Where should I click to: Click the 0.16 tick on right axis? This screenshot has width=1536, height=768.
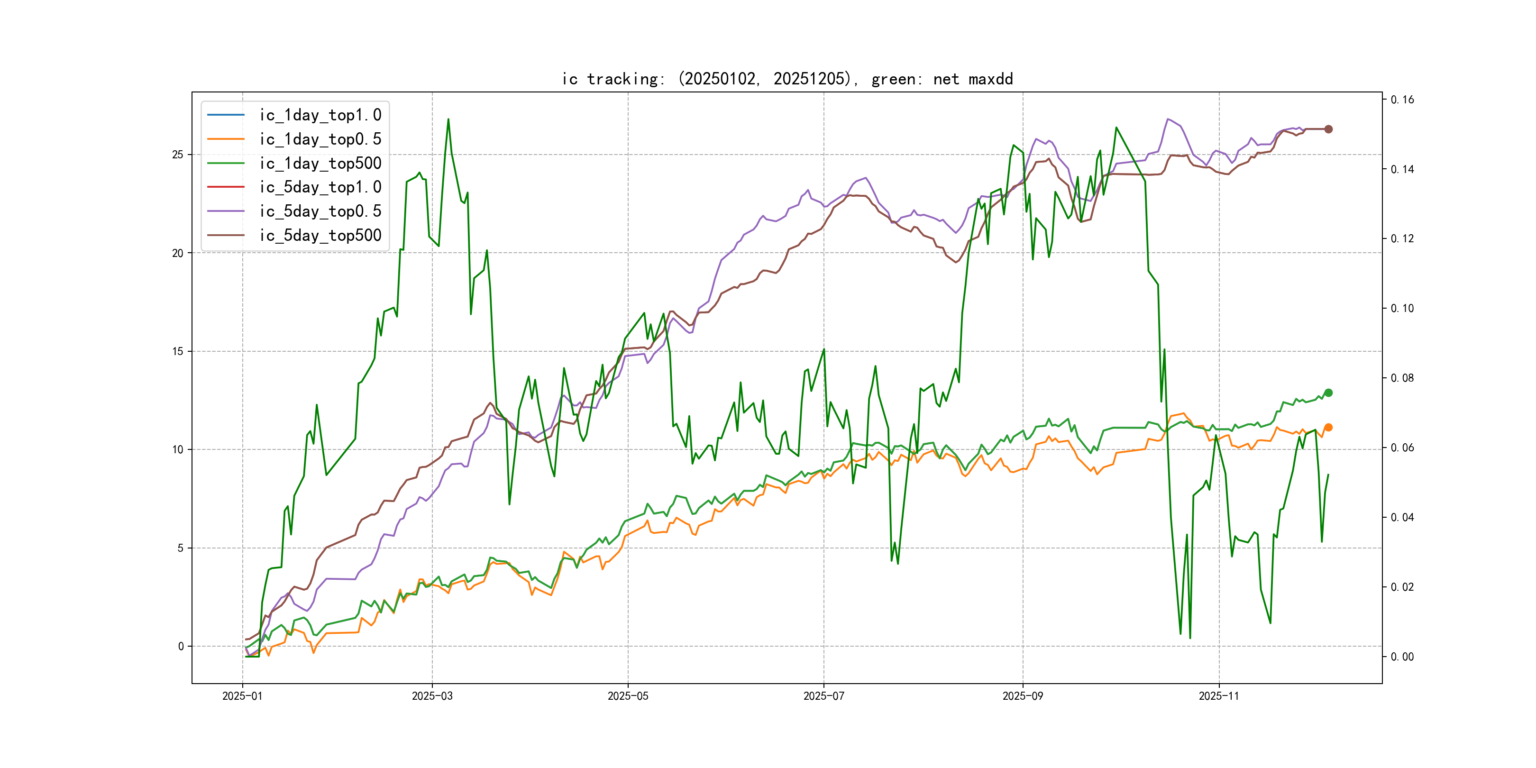pyautogui.click(x=1402, y=100)
